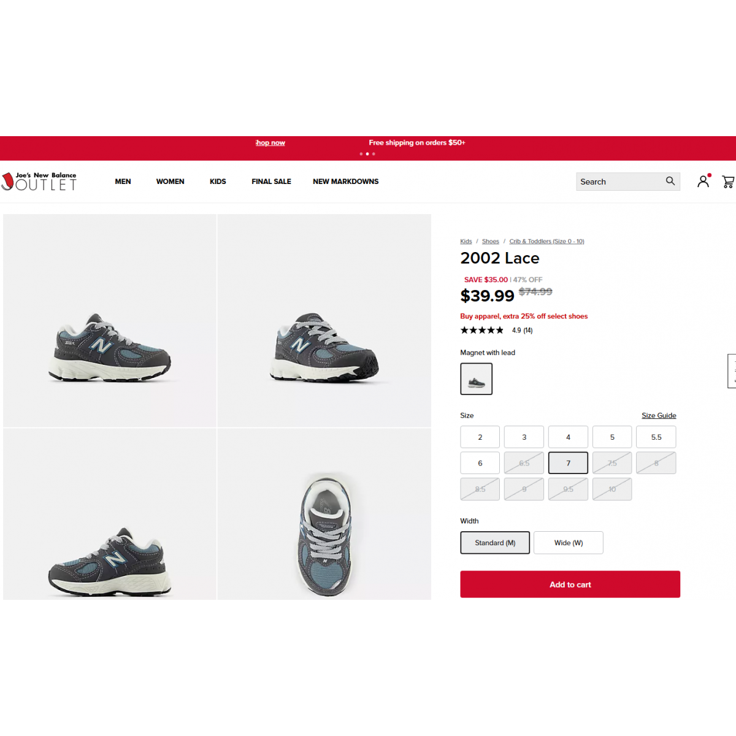Image resolution: width=736 pixels, height=736 pixels.
Task: Open the MEN navigation menu
Action: point(123,182)
